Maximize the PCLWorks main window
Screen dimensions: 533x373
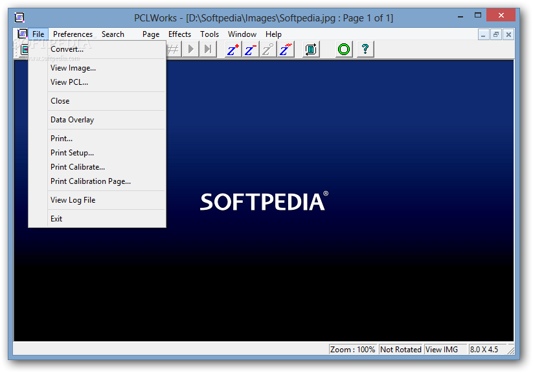click(x=478, y=16)
